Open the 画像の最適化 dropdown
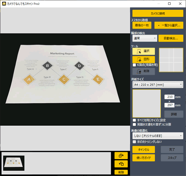Image resolution: width=186 pixels, height=176 pixels. coord(158,136)
